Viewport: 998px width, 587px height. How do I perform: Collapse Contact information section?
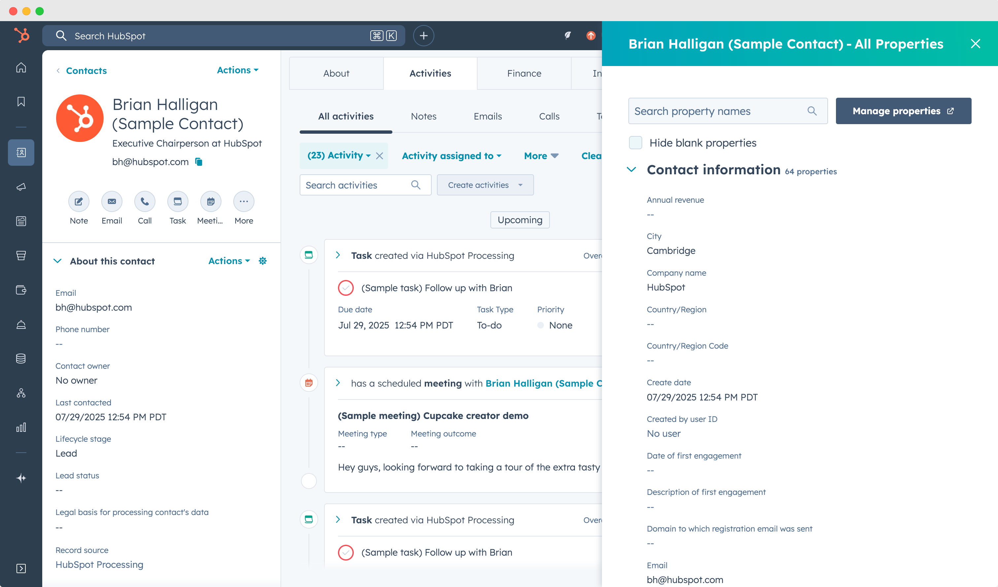click(631, 169)
